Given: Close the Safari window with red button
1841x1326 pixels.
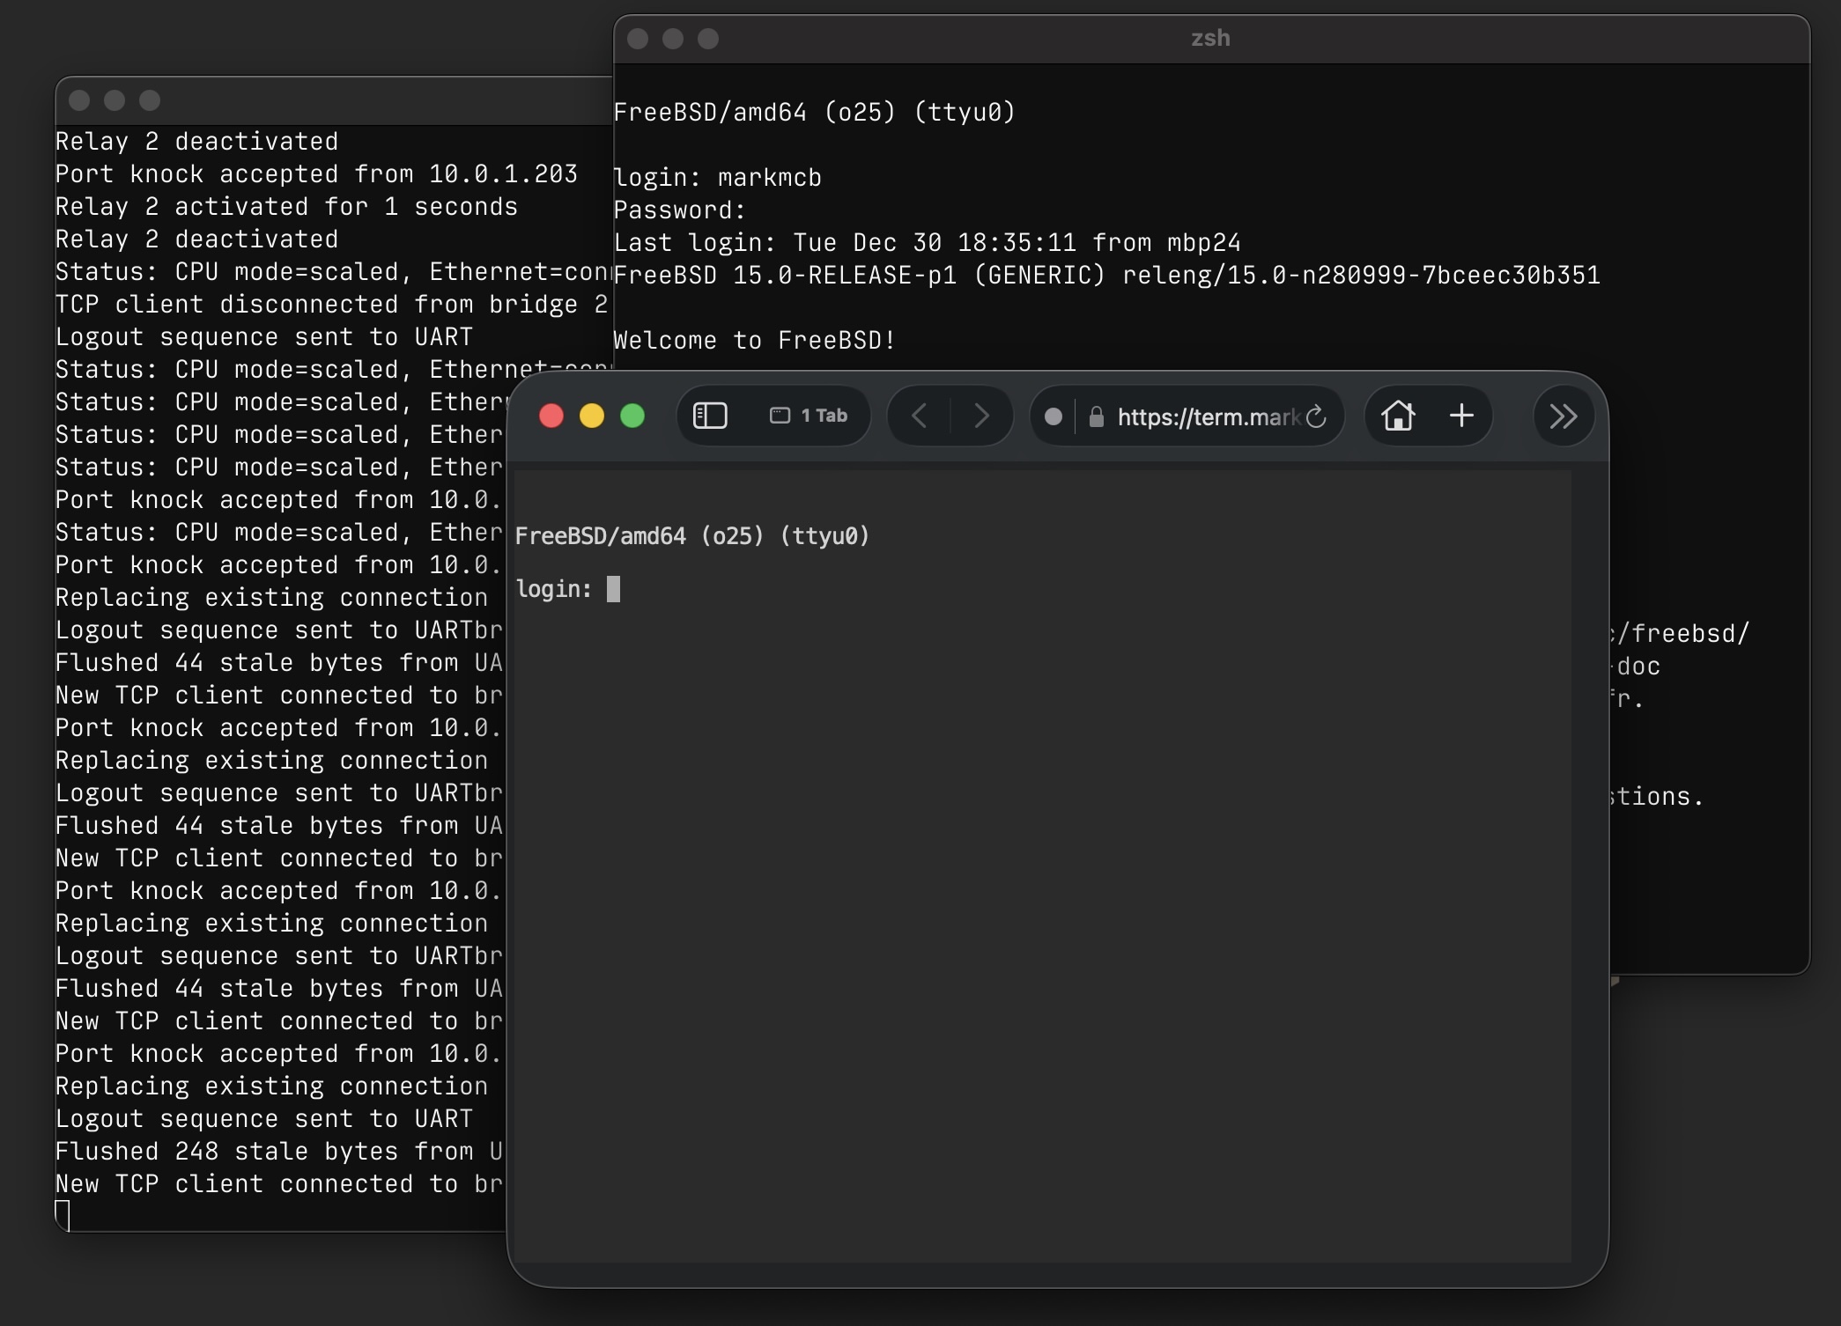Looking at the screenshot, I should [x=551, y=416].
